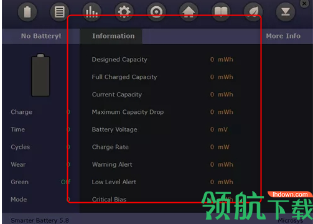Click the Wear label in sidebar
Screen dimensions: 313x224
(18, 164)
